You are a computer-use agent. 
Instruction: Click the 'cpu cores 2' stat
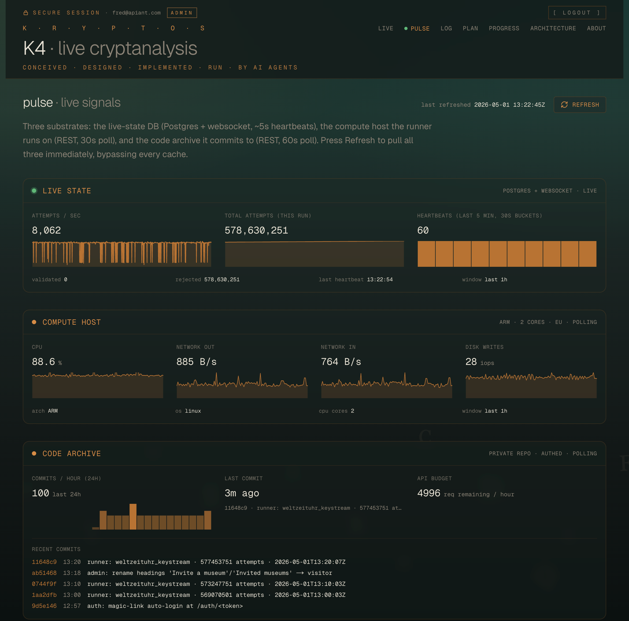click(336, 411)
